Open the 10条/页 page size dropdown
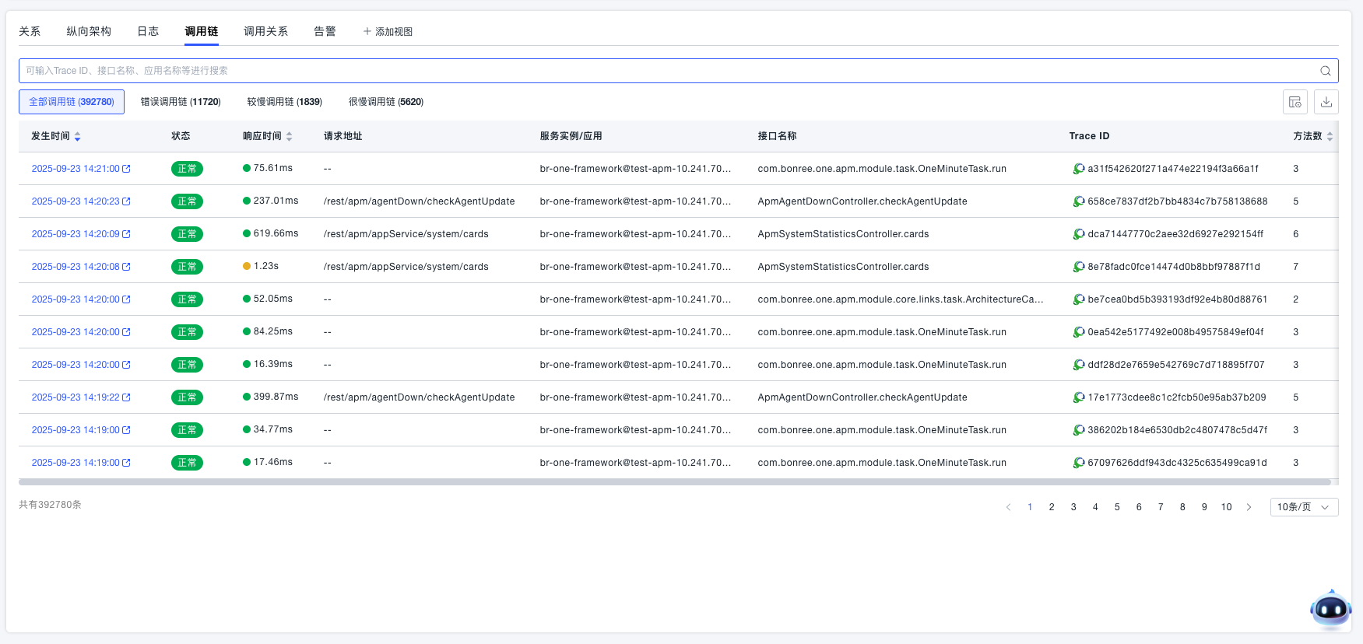 point(1304,507)
